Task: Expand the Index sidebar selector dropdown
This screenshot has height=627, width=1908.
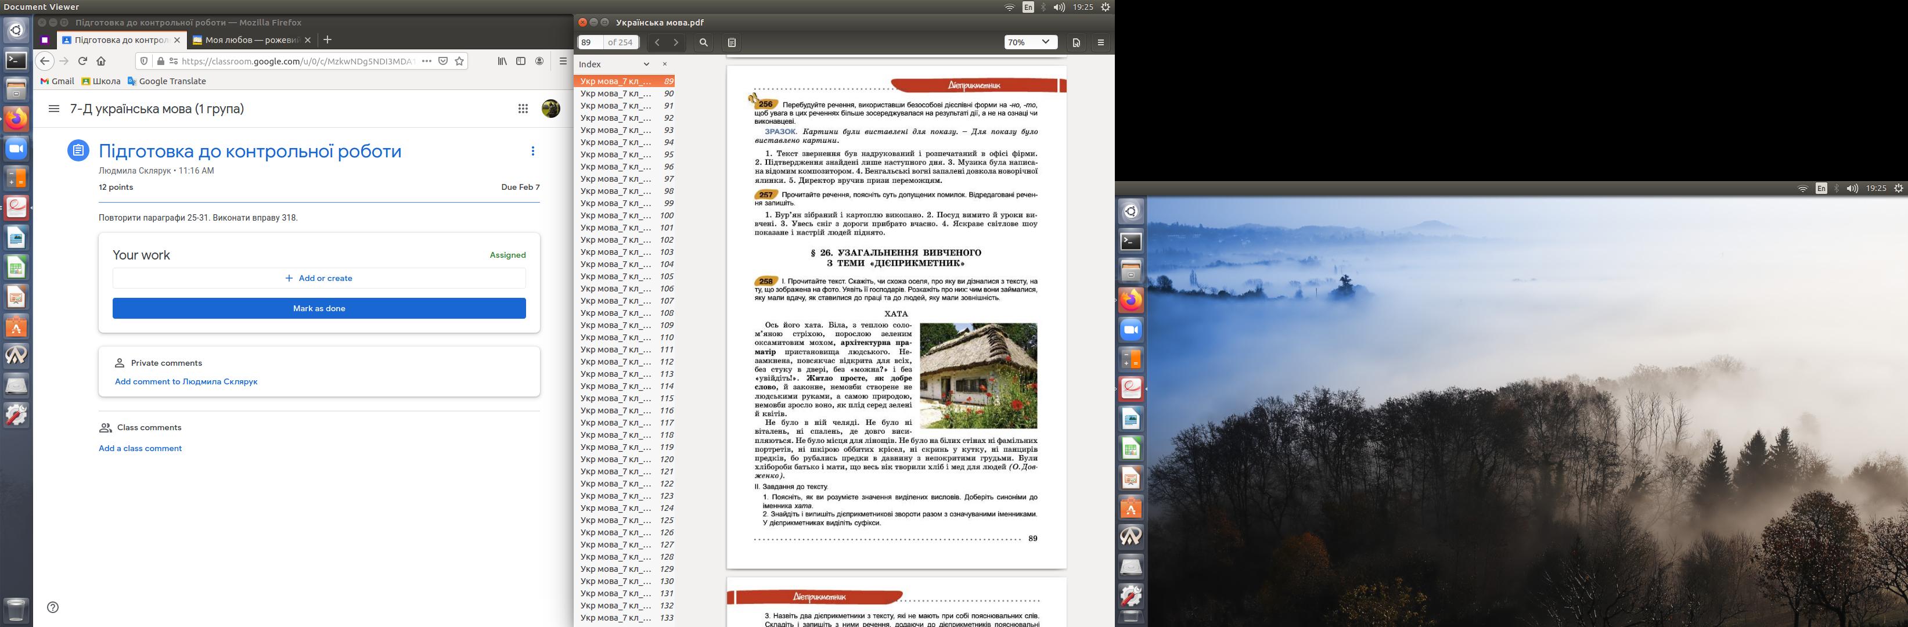Action: click(646, 64)
